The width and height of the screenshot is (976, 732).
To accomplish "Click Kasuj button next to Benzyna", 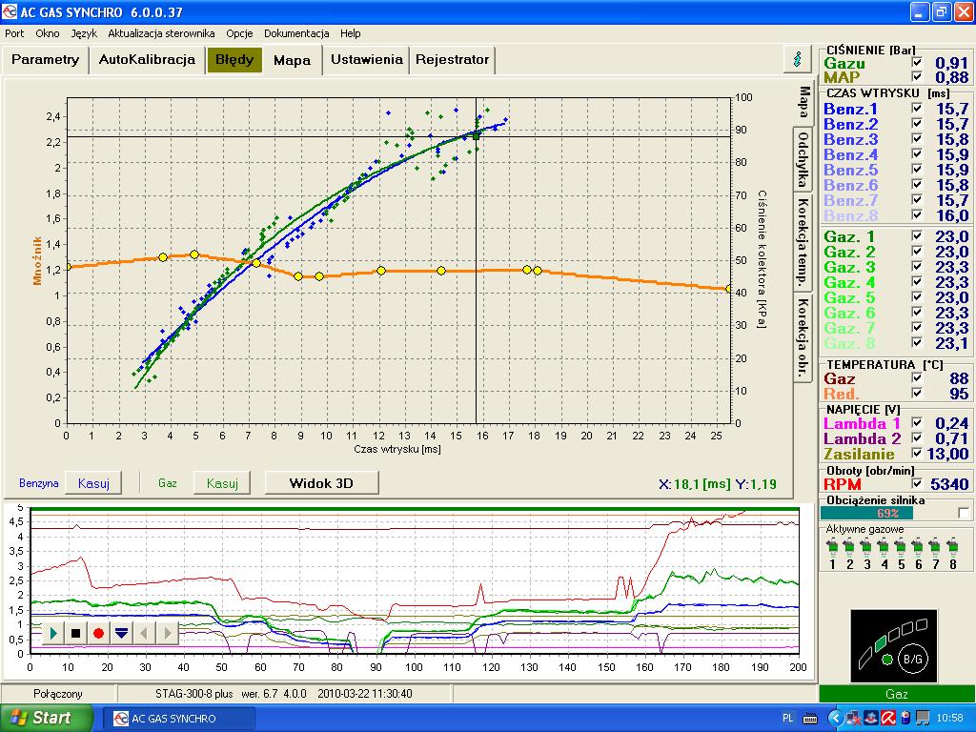I will [x=93, y=483].
